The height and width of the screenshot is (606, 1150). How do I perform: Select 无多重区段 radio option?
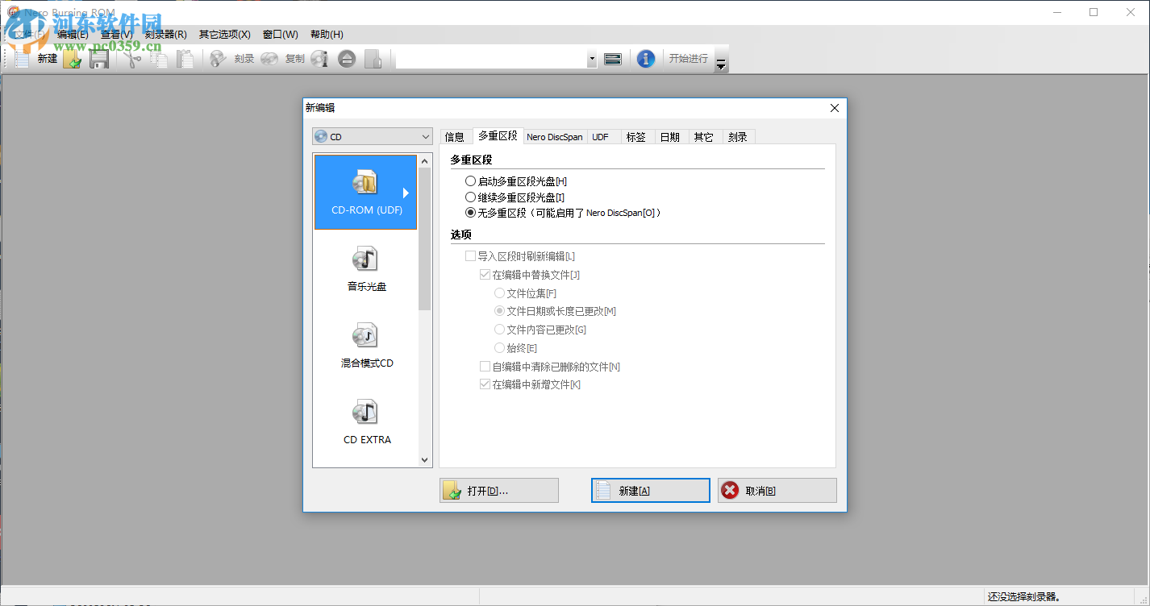(563, 213)
